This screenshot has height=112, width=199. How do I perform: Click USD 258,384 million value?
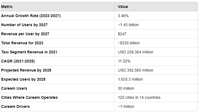(135, 52)
